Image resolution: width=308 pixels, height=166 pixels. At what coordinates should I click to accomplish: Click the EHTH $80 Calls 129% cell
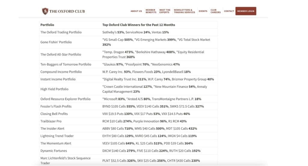tap(159, 136)
